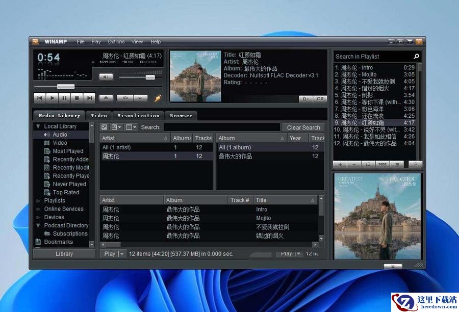Switch to the Visualization tab
This screenshot has width=459, height=312.
[x=138, y=116]
